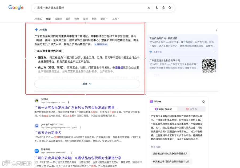Click the 买购网 site name
240x168 pixels.
[x=45, y=99]
